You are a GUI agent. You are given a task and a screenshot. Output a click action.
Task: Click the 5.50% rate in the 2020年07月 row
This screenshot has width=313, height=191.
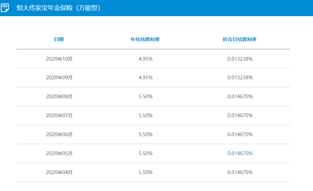(x=145, y=115)
